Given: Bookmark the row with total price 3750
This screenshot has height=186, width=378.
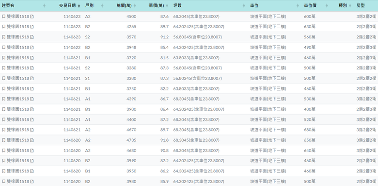Looking at the screenshot, I should tap(3, 89).
